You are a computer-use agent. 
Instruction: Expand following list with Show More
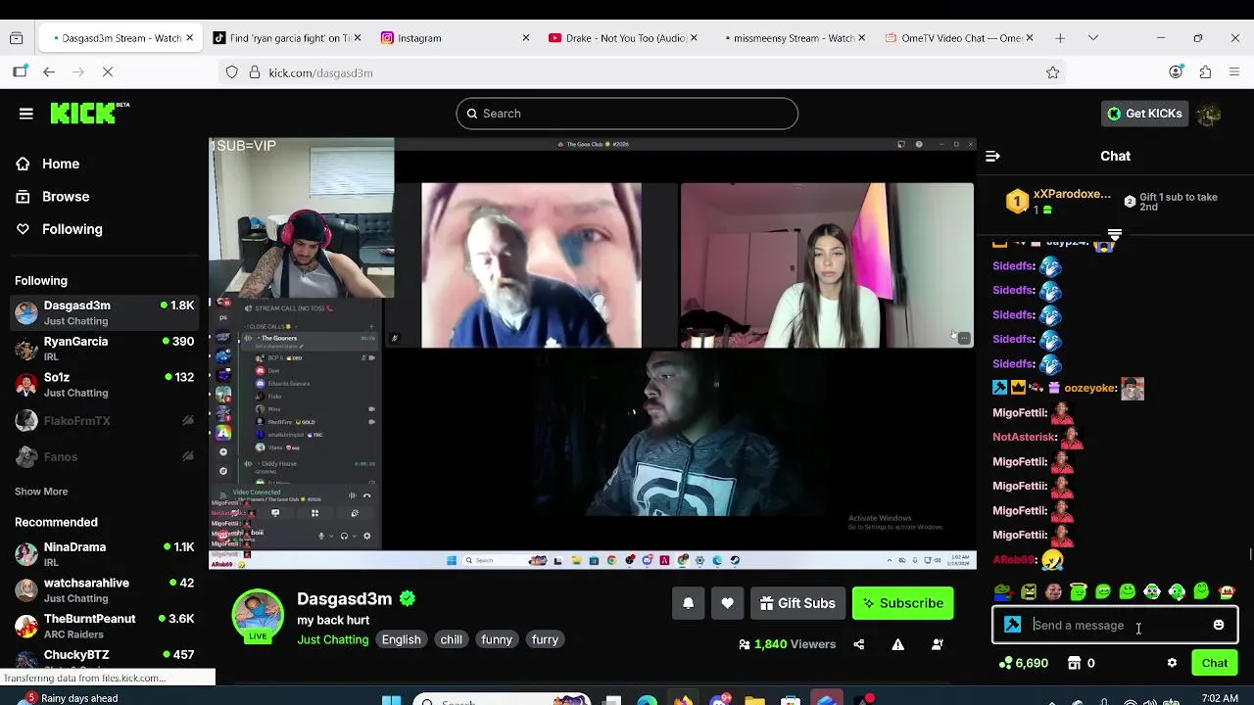(x=41, y=492)
